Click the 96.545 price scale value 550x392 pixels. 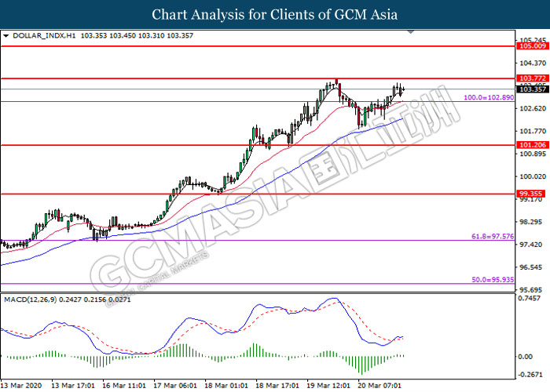[533, 267]
